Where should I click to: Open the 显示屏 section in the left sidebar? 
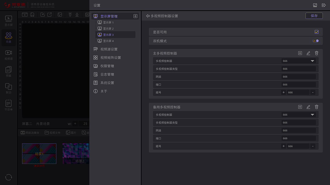(9, 21)
